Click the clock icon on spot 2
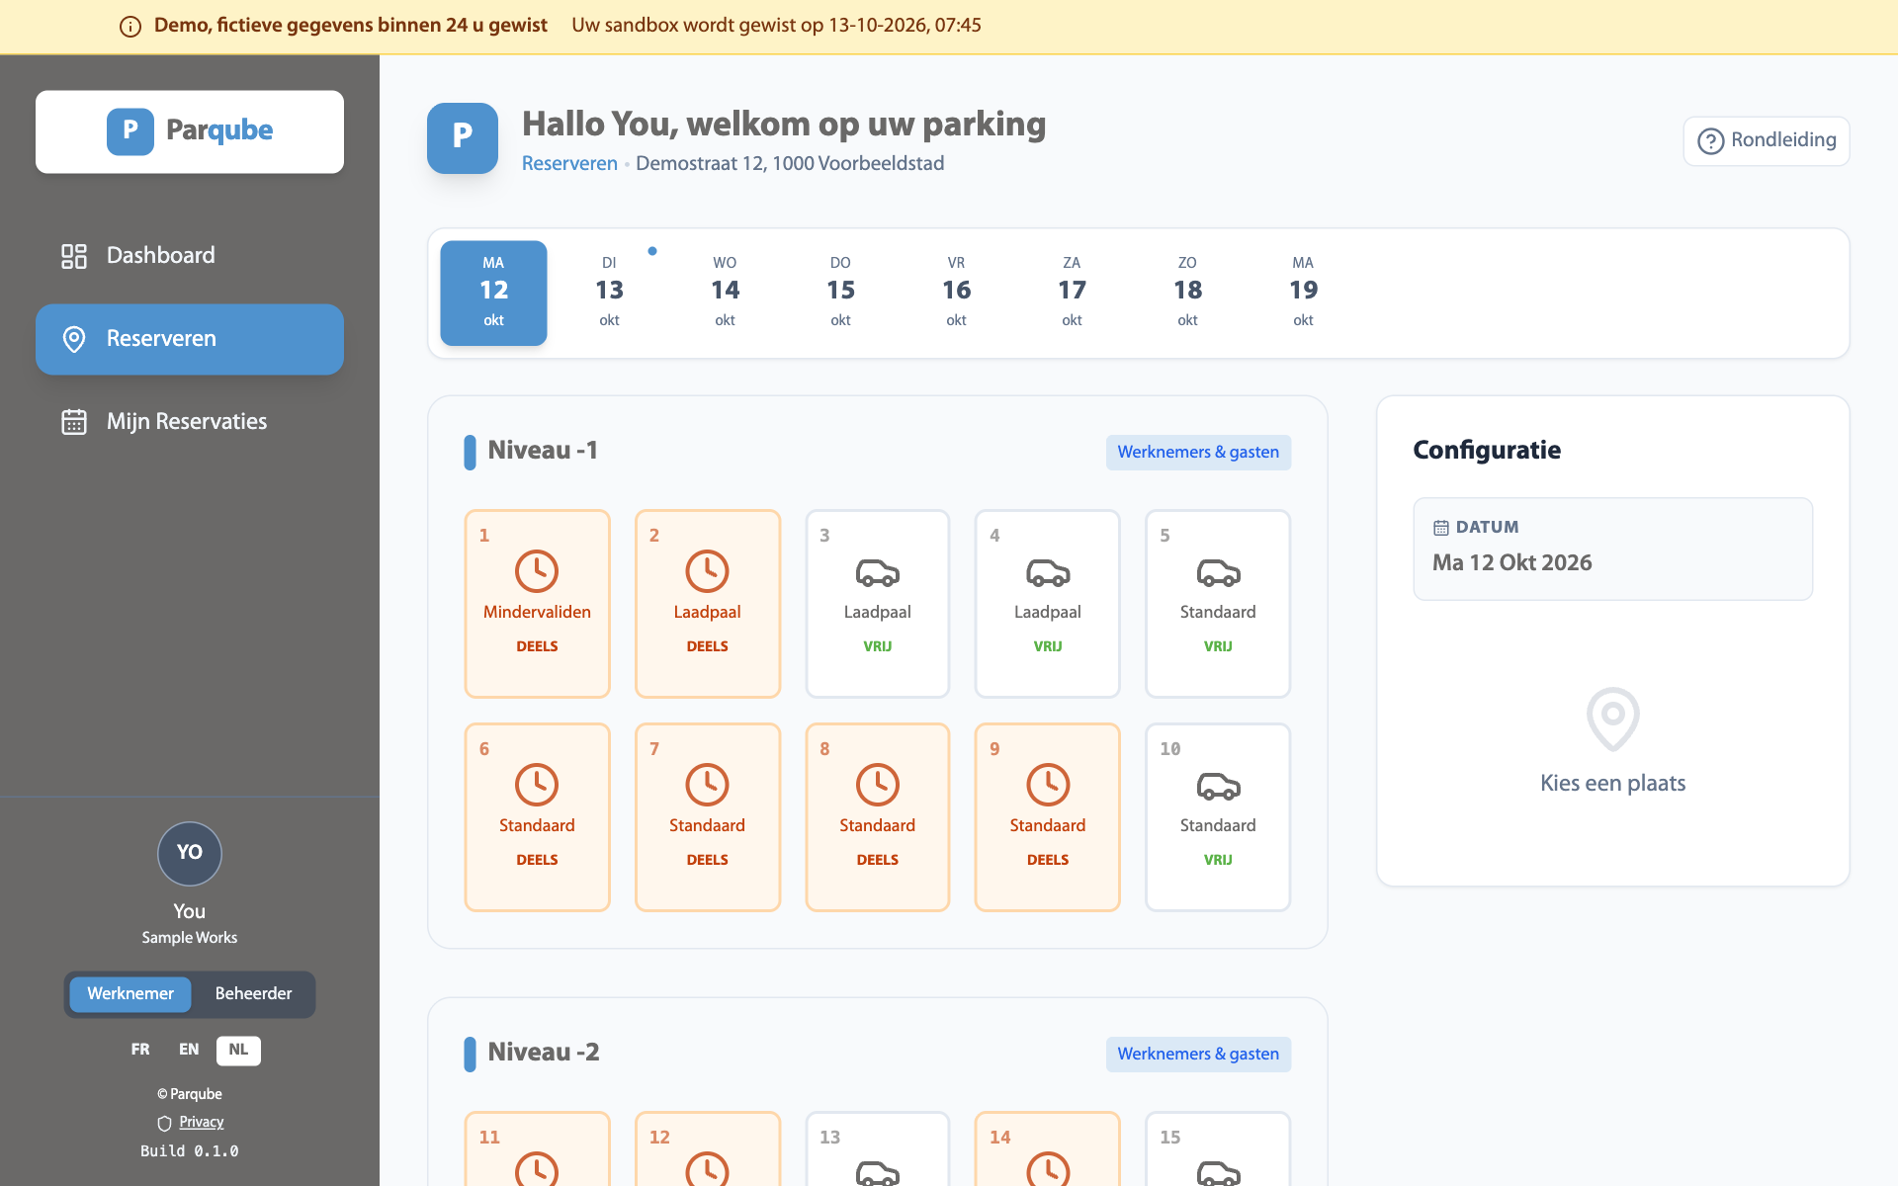Viewport: 1898px width, 1186px height. (x=707, y=571)
